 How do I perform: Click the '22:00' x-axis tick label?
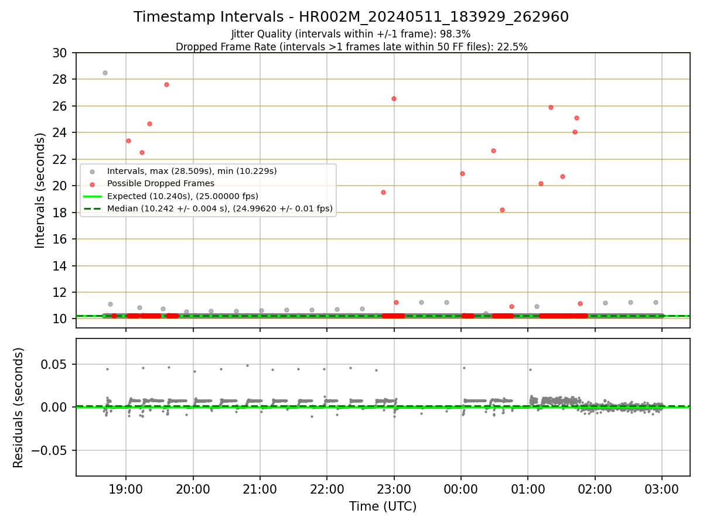coord(327,490)
